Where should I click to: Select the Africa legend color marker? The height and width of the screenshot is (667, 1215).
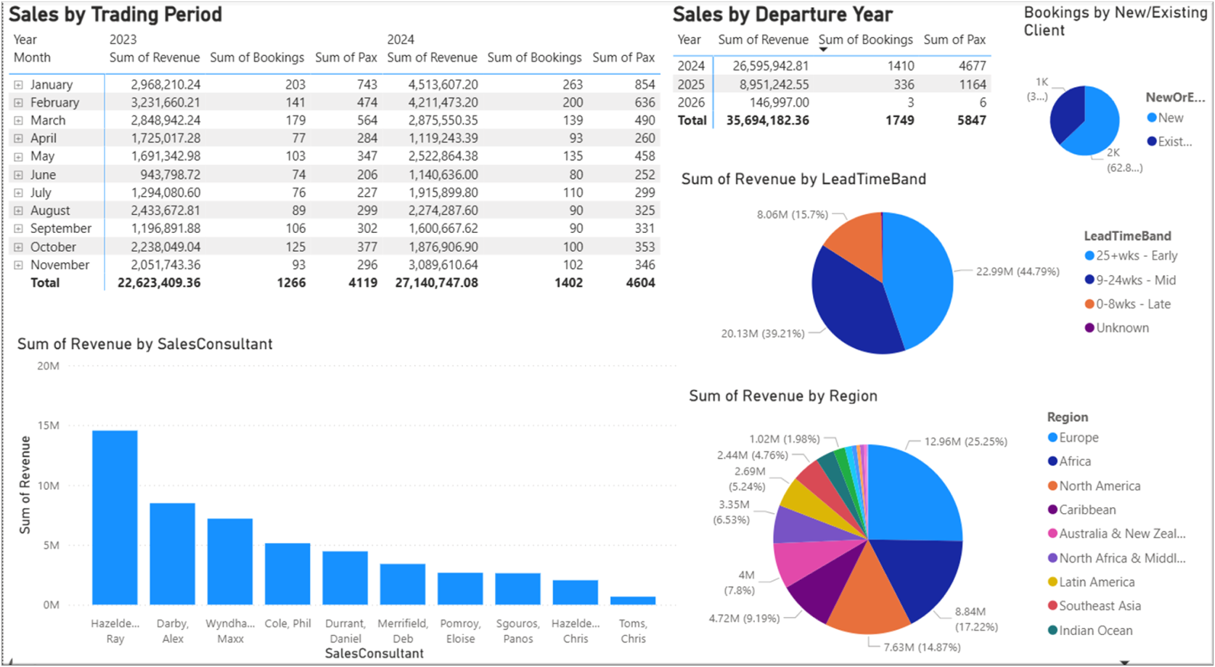(x=1052, y=462)
